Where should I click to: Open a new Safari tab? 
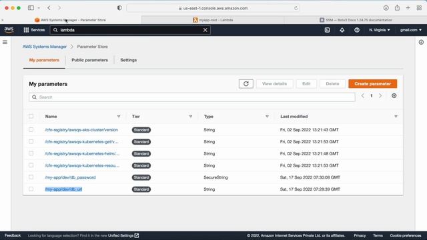(408, 8)
